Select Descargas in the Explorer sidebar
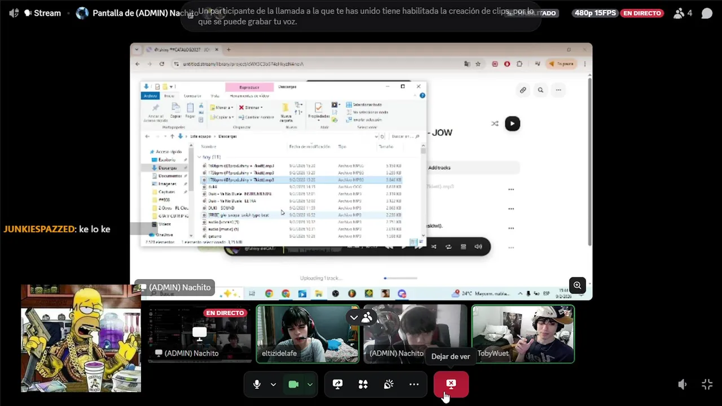Screen dimensions: 722x406 coord(168,167)
